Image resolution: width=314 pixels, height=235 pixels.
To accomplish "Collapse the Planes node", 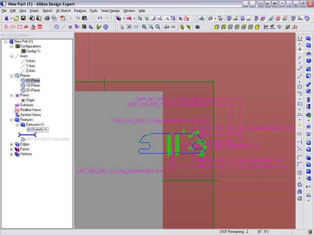I will click(x=12, y=76).
